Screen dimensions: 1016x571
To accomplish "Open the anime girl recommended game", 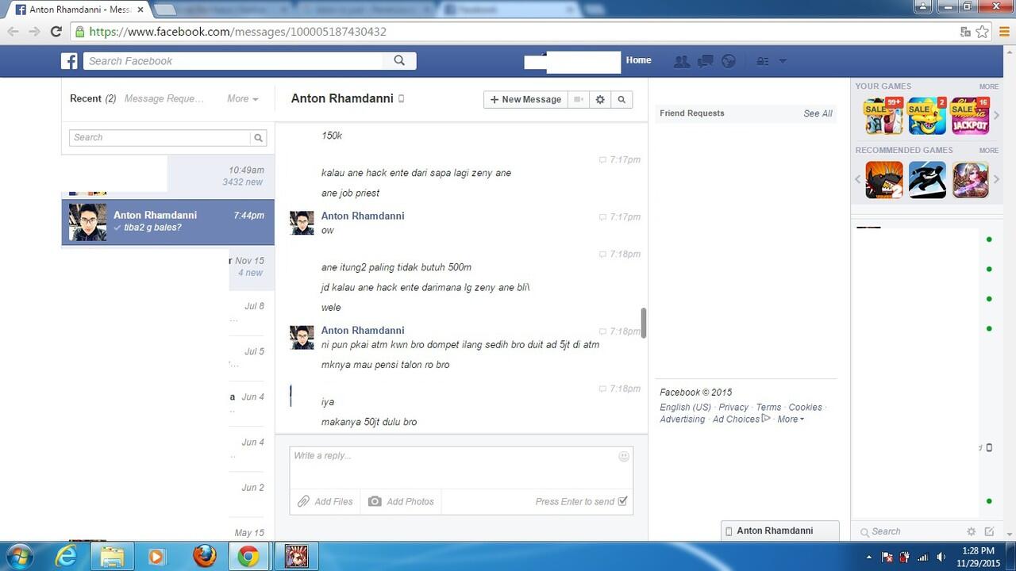I will pyautogui.click(x=970, y=180).
